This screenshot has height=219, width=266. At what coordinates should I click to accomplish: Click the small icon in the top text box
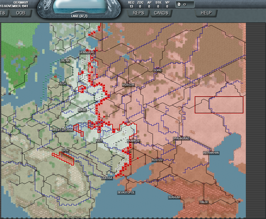179,4
